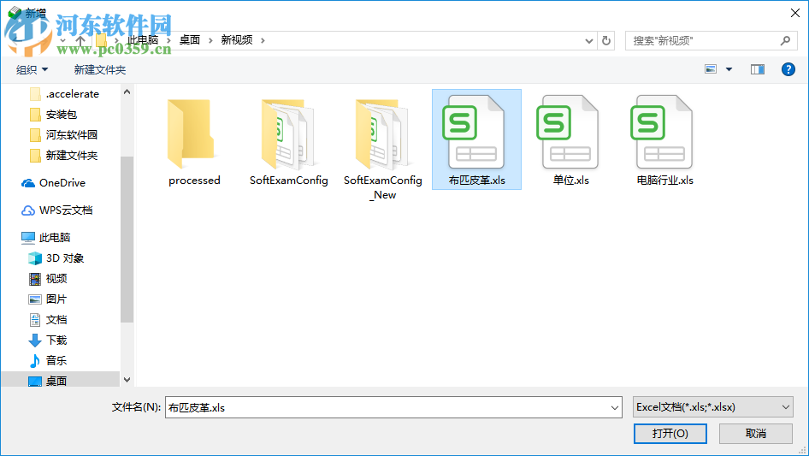
Task: Open the .accelerate folder in sidebar
Action: click(x=64, y=94)
